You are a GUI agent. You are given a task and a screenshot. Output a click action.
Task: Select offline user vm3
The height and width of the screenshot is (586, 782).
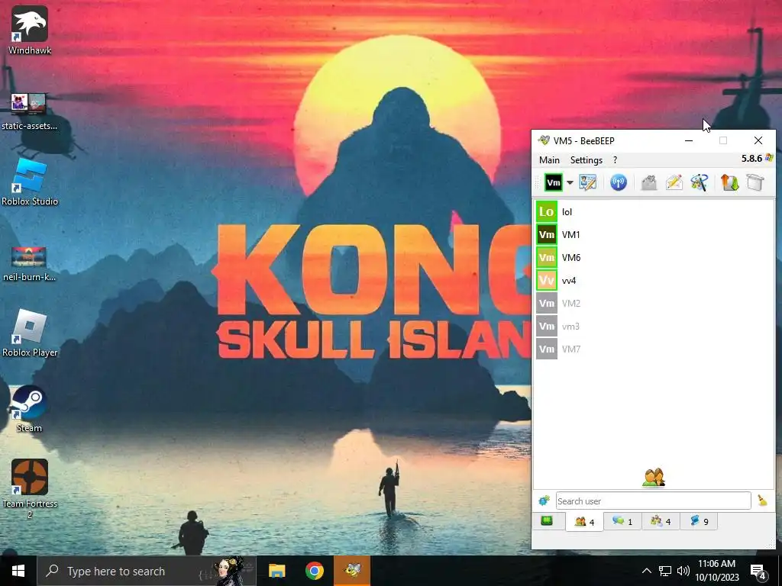click(x=654, y=327)
